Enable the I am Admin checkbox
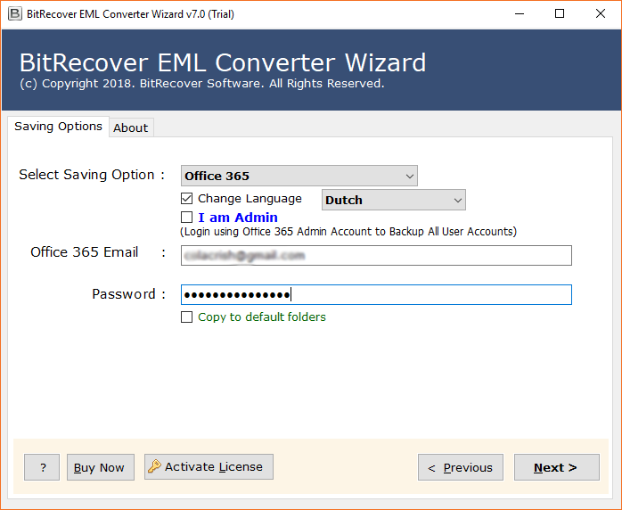This screenshot has height=510, width=622. point(186,217)
